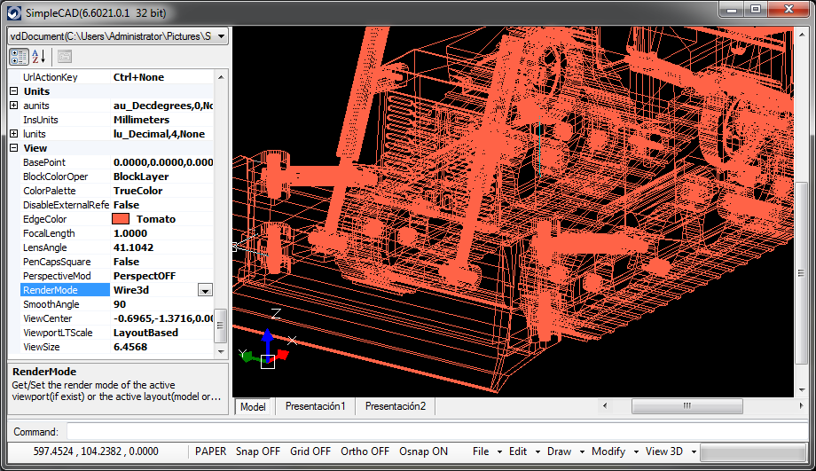Image resolution: width=816 pixels, height=471 pixels.
Task: Open the RenderMode Wire3d dropdown arrow
Action: [x=205, y=290]
